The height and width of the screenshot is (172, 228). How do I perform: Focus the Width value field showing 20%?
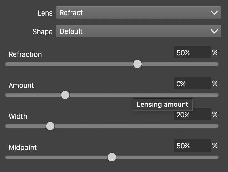click(192, 115)
